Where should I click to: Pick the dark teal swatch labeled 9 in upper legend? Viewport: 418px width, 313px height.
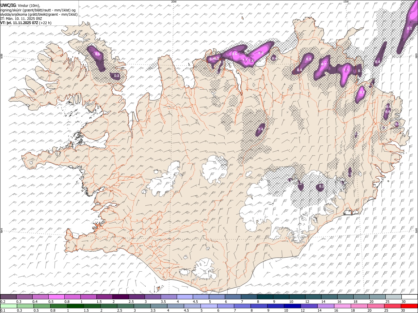[265, 297]
